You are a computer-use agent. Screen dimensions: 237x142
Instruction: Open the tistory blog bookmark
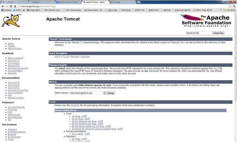(125, 10)
